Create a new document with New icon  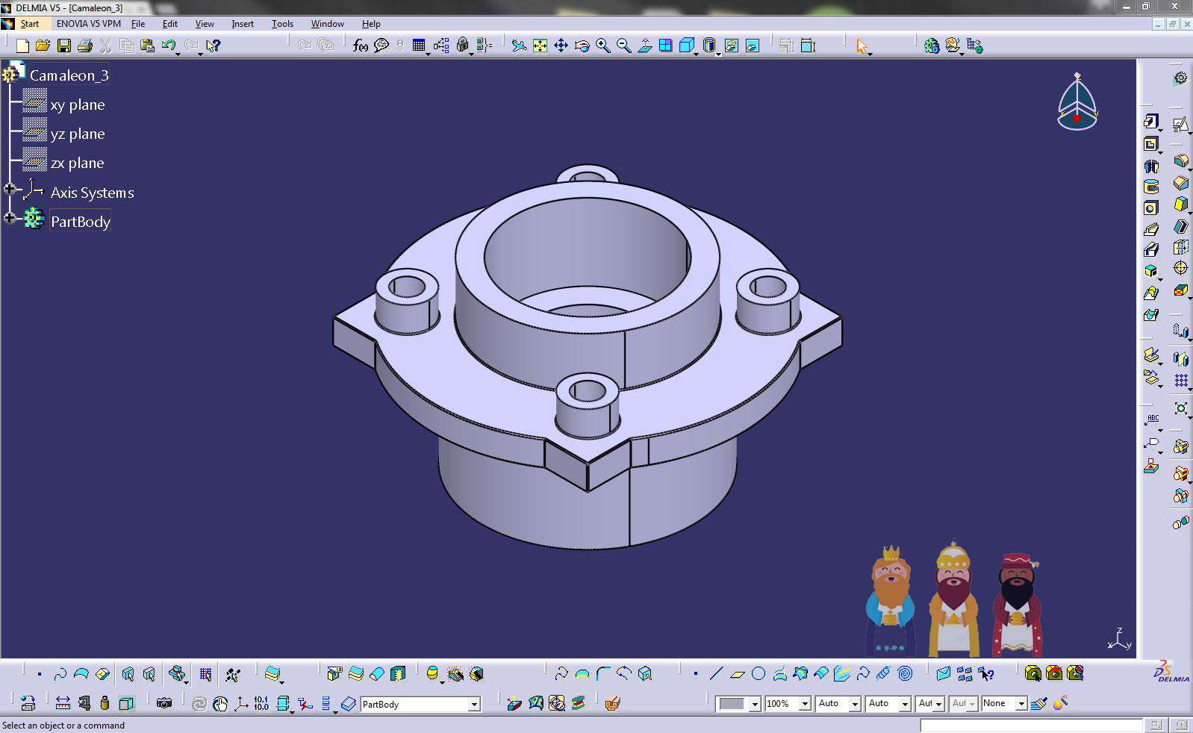click(22, 46)
